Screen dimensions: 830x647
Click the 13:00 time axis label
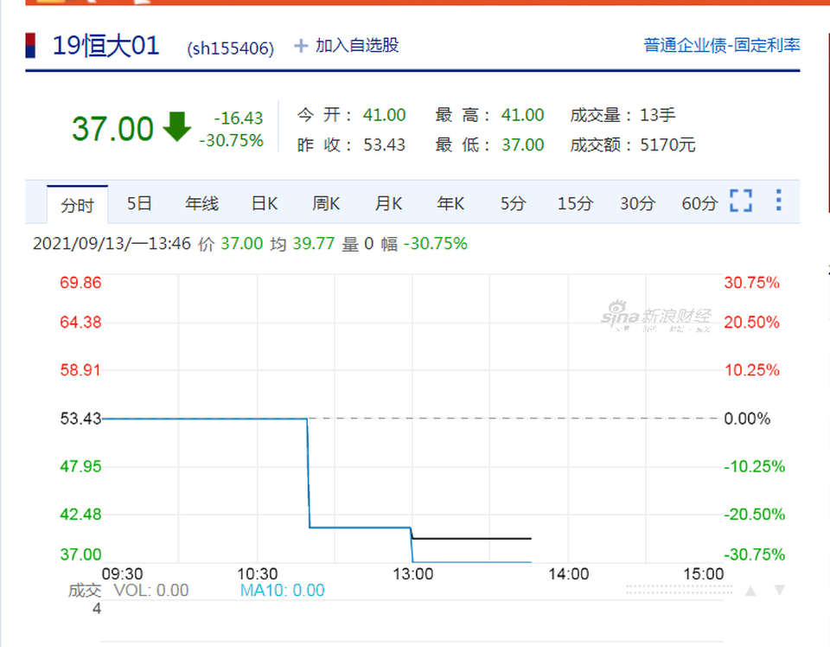point(413,574)
